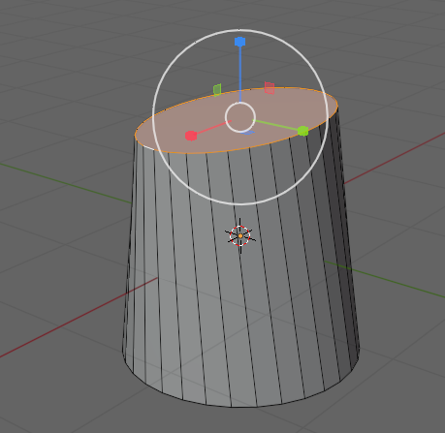Click the small green plane handle of the gizmo

pyautogui.click(x=217, y=90)
